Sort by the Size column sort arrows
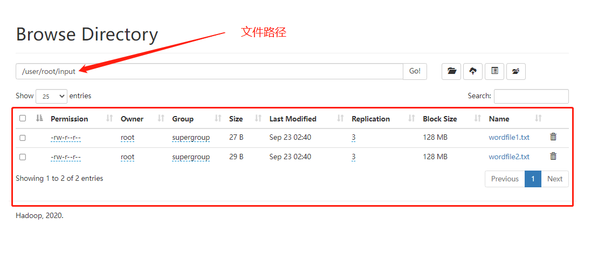The image size is (598, 258). [x=258, y=119]
